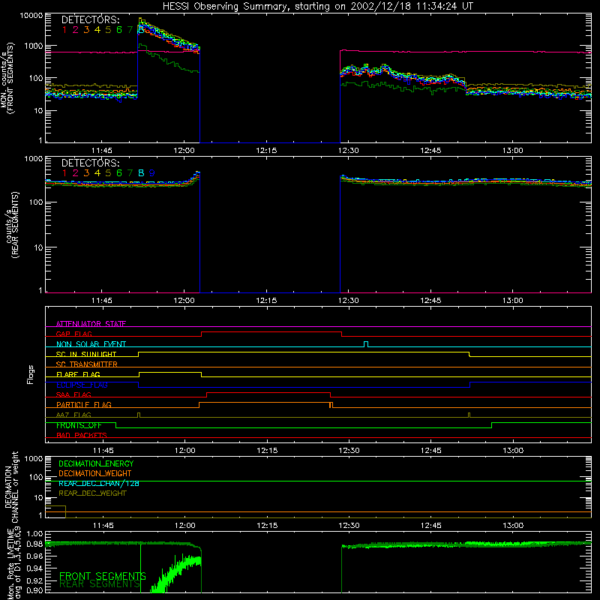Image resolution: width=600 pixels, height=600 pixels.
Task: Click 'REAR SEGMENTS' legend in livetime panel
Action: coord(100,584)
